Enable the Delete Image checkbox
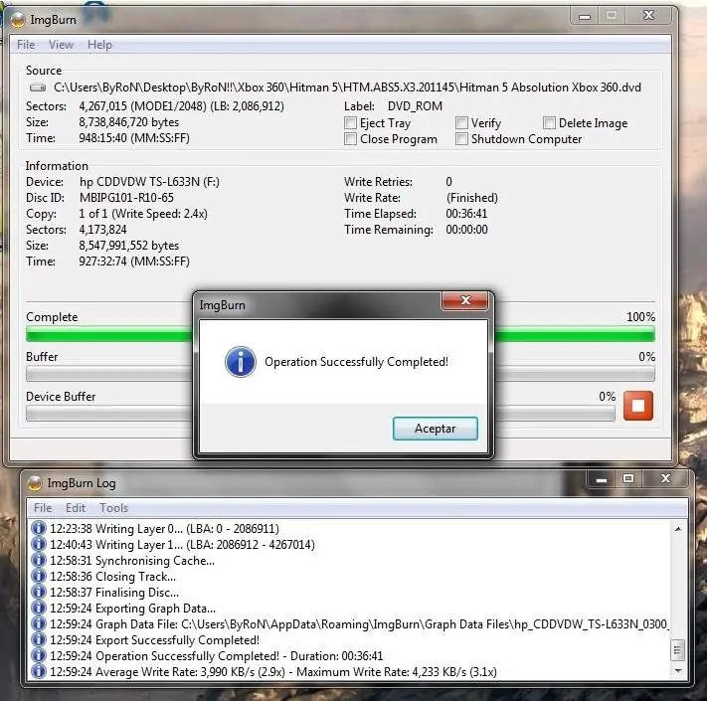Screen dimensions: 707x701 point(549,123)
